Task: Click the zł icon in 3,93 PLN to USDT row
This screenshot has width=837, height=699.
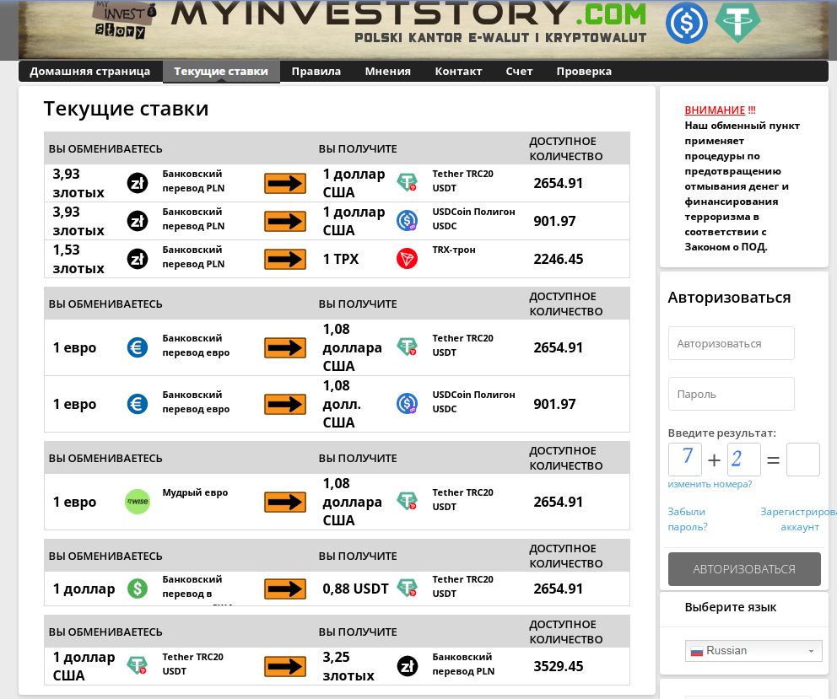Action: click(138, 183)
